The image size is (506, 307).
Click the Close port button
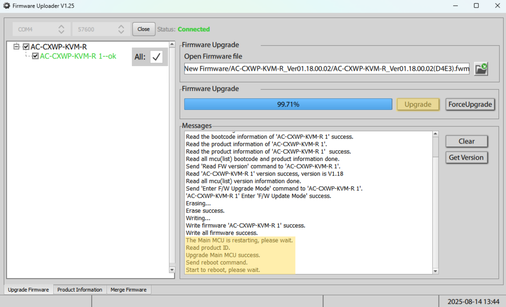(144, 29)
